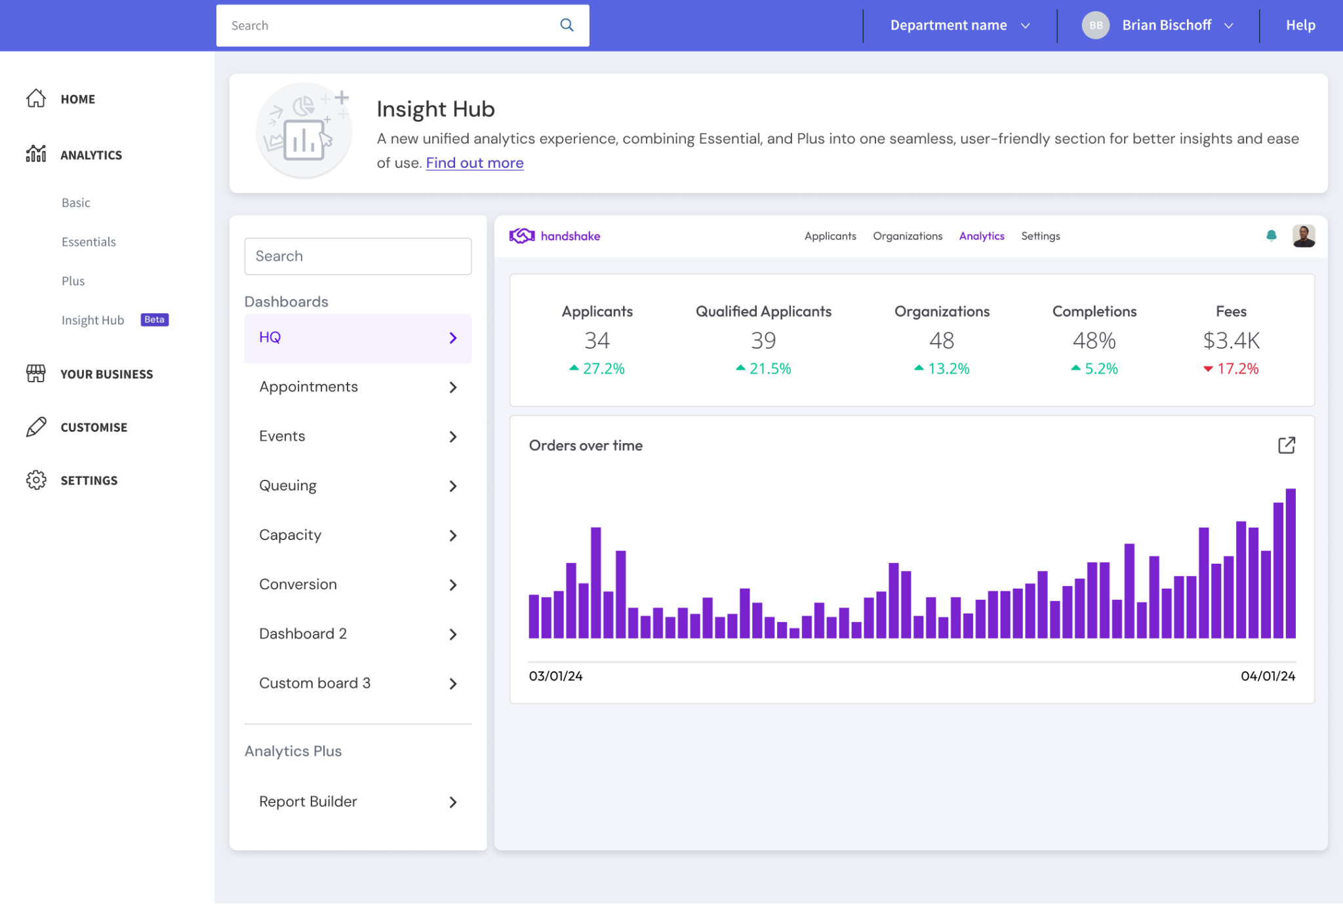Select Insight Hub Beta in sidebar
This screenshot has height=904, width=1343.
coord(93,320)
